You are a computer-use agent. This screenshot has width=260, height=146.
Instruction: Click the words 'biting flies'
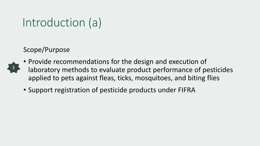pos(204,78)
